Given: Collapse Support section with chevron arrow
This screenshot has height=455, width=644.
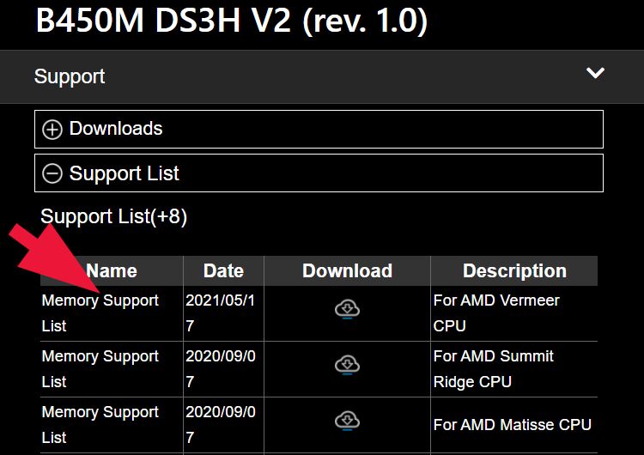Looking at the screenshot, I should (x=595, y=74).
